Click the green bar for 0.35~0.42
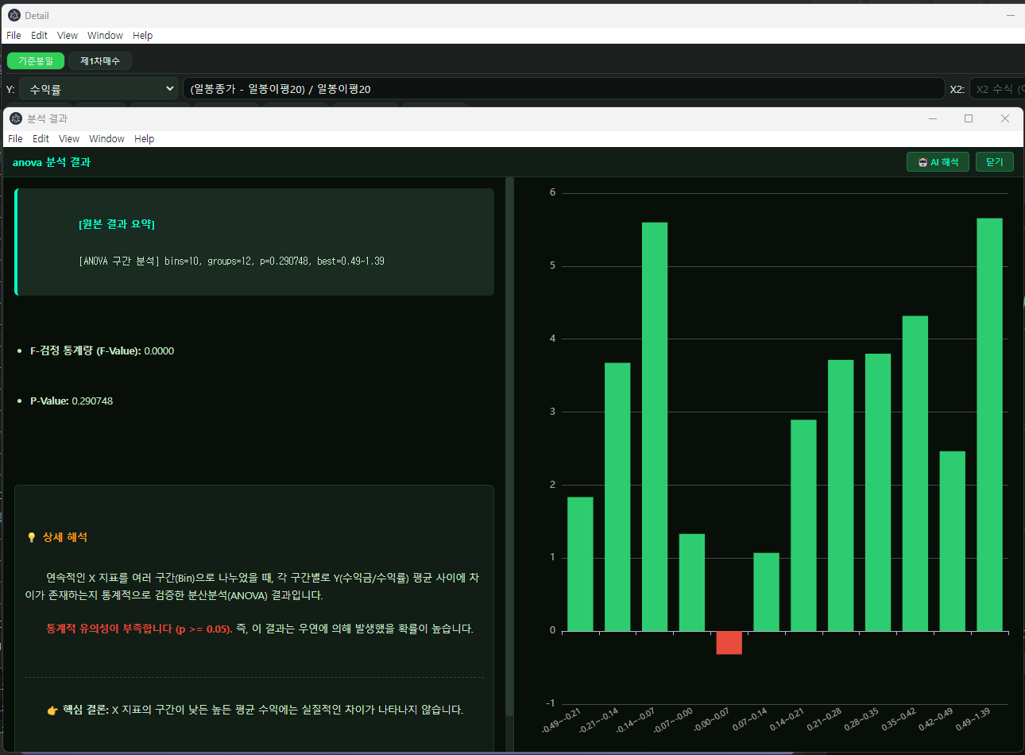The height and width of the screenshot is (755, 1025). [x=915, y=474]
